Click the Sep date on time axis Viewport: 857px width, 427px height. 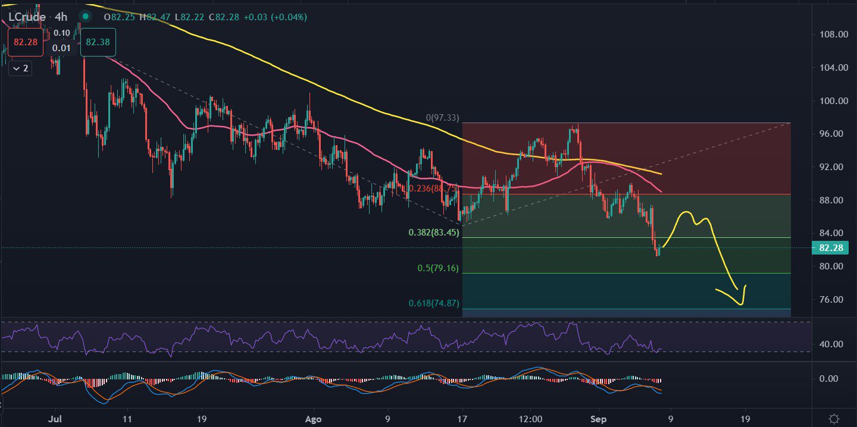pyautogui.click(x=599, y=419)
